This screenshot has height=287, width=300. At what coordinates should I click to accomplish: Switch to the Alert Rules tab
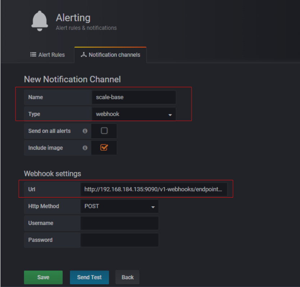click(x=48, y=55)
